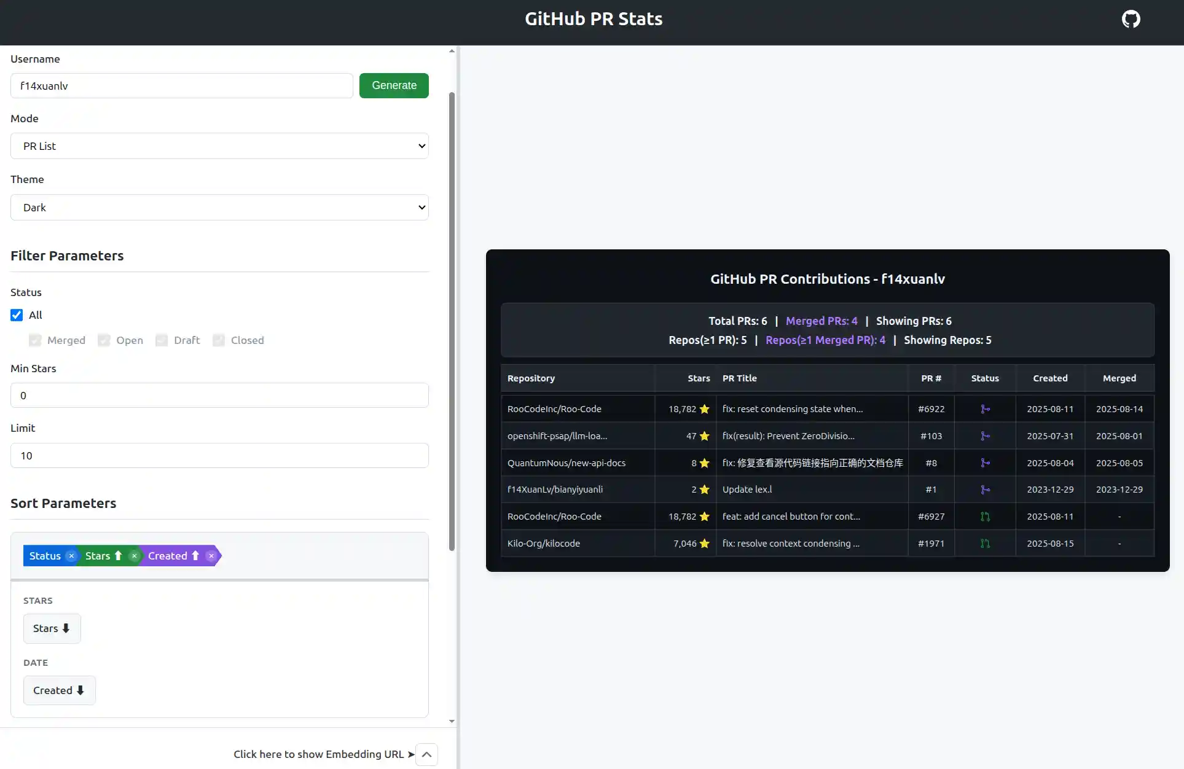Click the Generate button
The width and height of the screenshot is (1184, 769).
394,85
